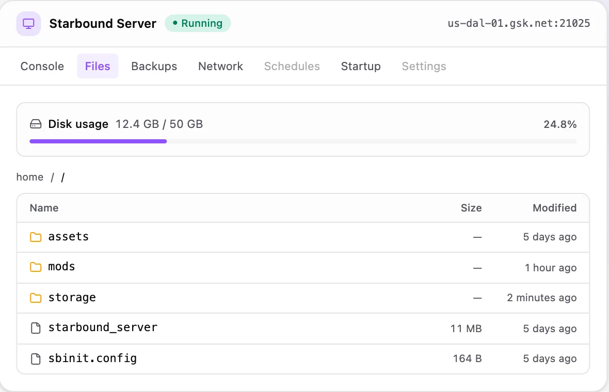This screenshot has height=392, width=609.
Task: Click the Starbound Server monitor icon
Action: 28,24
